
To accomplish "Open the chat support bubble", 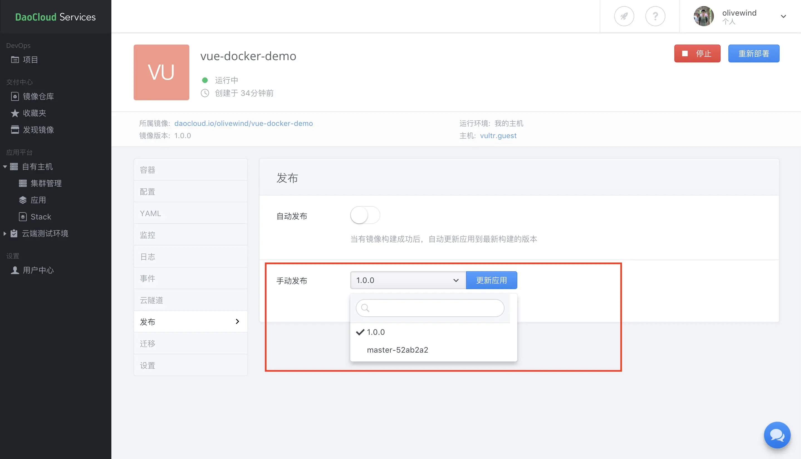I will click(x=777, y=435).
